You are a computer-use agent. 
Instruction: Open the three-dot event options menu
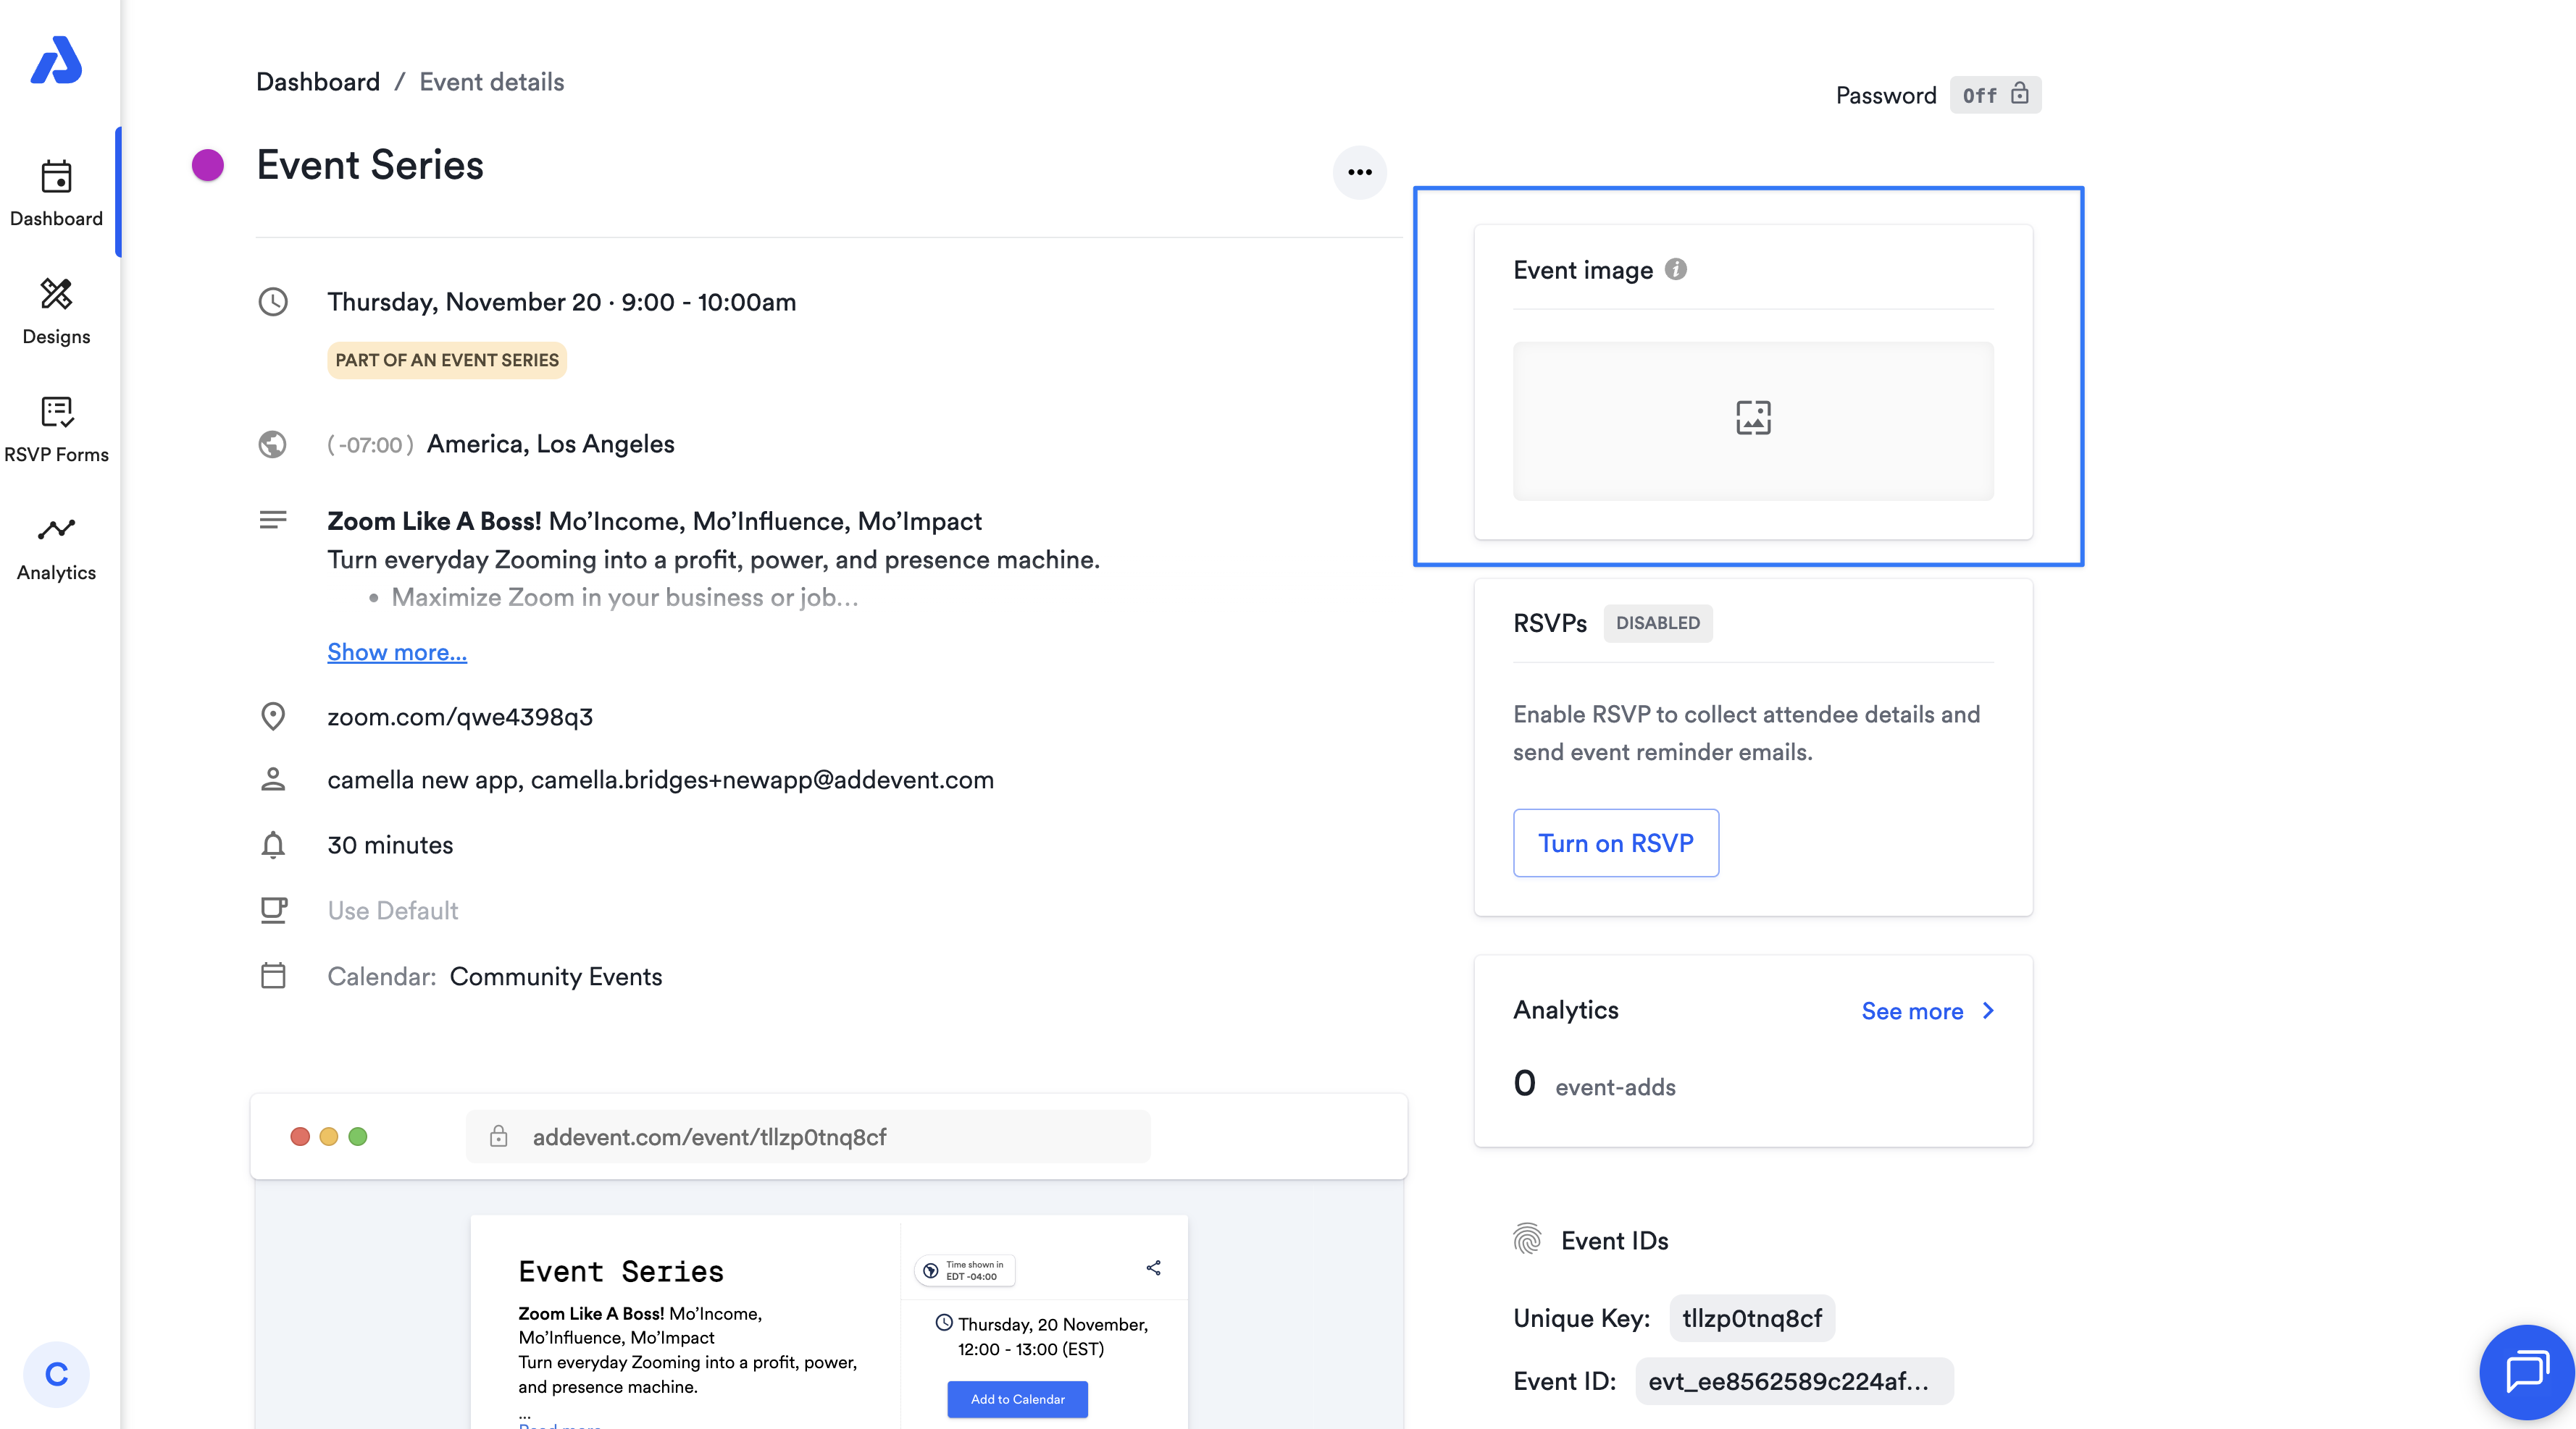click(x=1359, y=172)
